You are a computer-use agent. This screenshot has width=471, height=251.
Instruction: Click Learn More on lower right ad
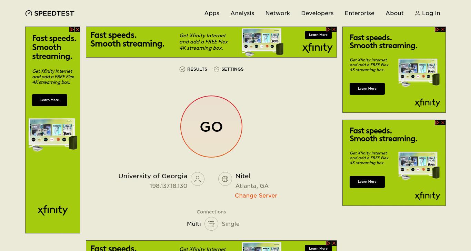pos(367,182)
